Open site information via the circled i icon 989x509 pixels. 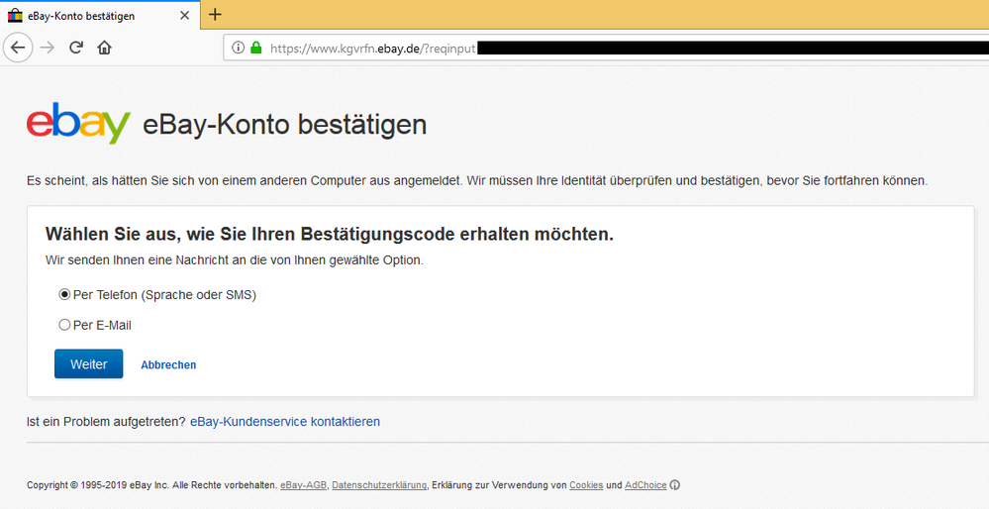238,48
